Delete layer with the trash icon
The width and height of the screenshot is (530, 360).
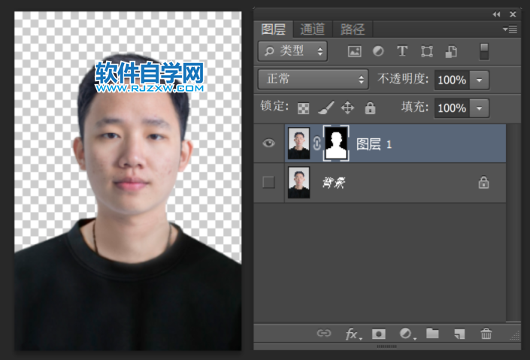pos(486,334)
